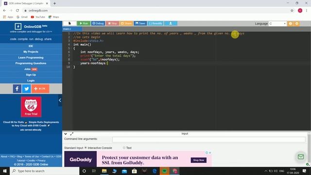Open the FAQ footer link
Image resolution: width=311 pixels, height=175 pixels.
12,157
